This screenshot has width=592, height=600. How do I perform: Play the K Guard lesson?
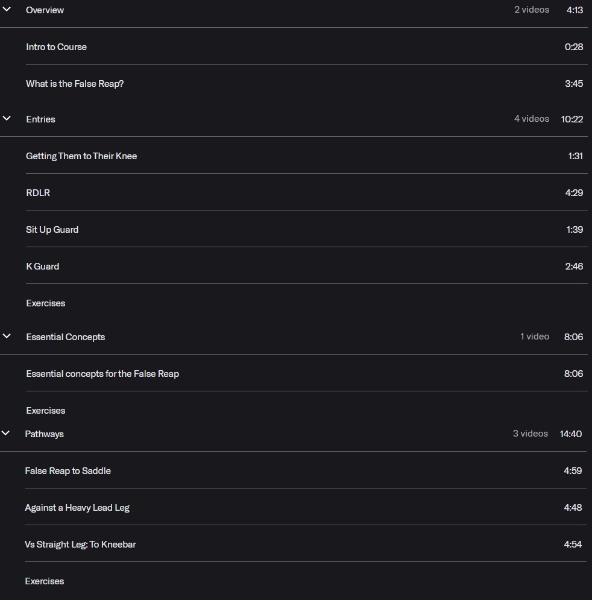[x=43, y=267]
